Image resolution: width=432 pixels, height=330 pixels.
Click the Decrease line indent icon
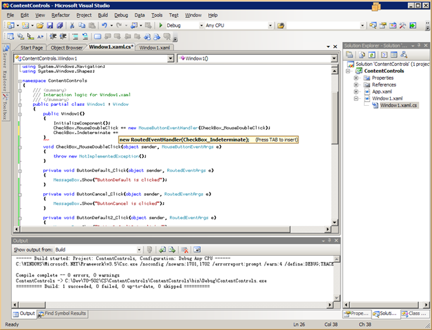(52, 36)
